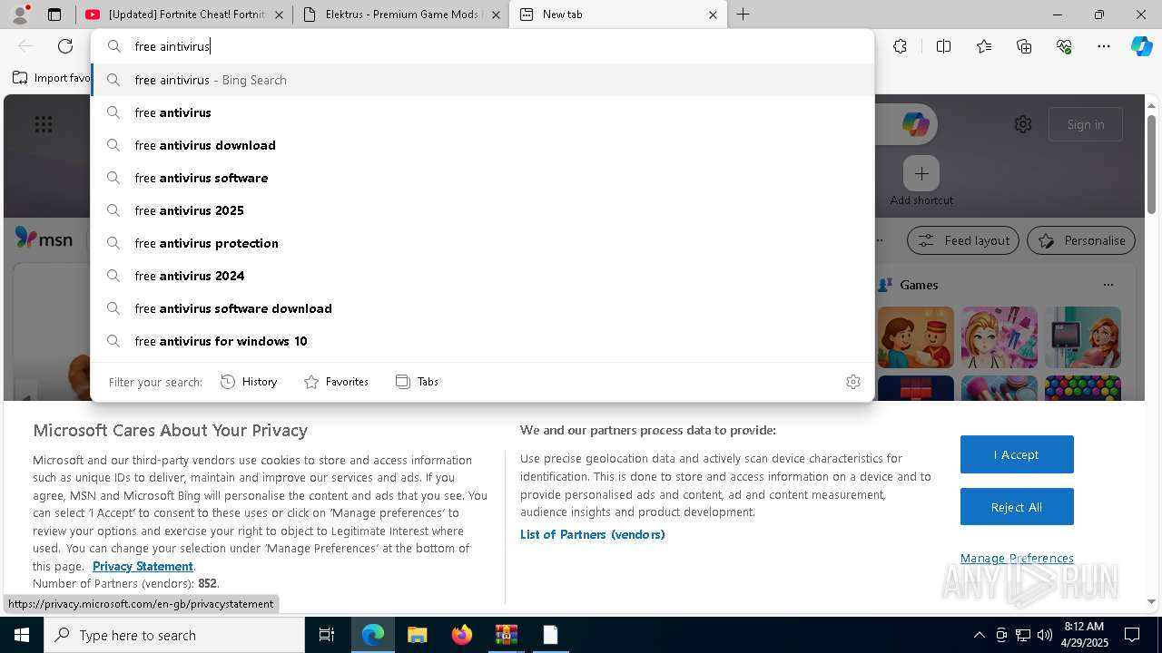1162x653 pixels.
Task: Pick 'free antivirus protection' suggestion
Action: pyautogui.click(x=482, y=243)
